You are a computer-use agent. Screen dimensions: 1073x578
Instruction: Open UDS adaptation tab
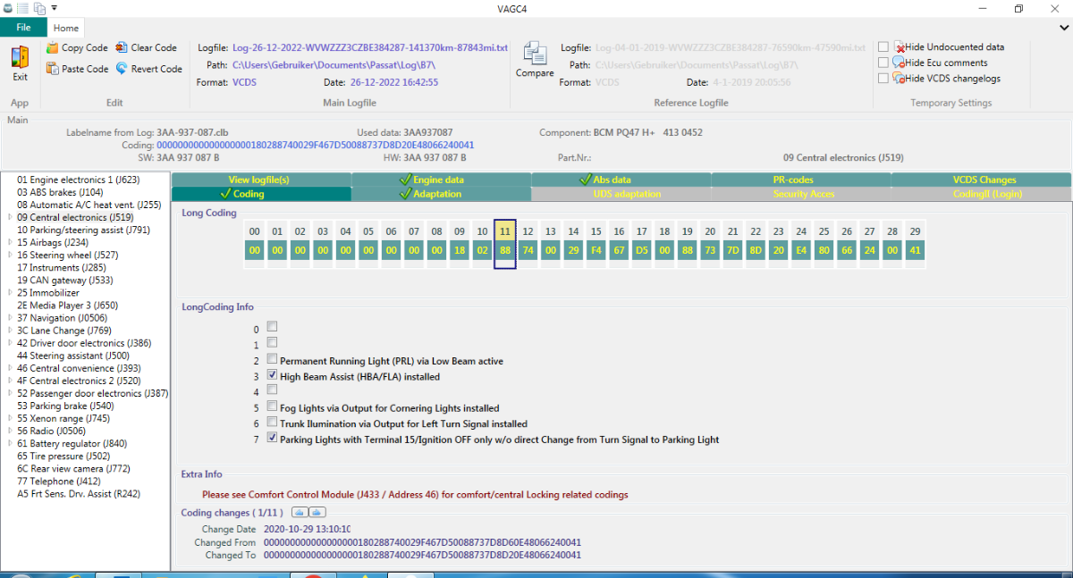click(621, 194)
